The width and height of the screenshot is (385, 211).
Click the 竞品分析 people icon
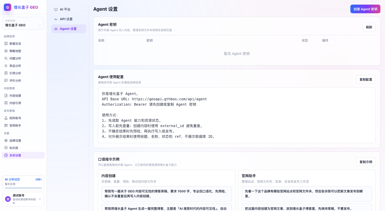tap(6, 66)
